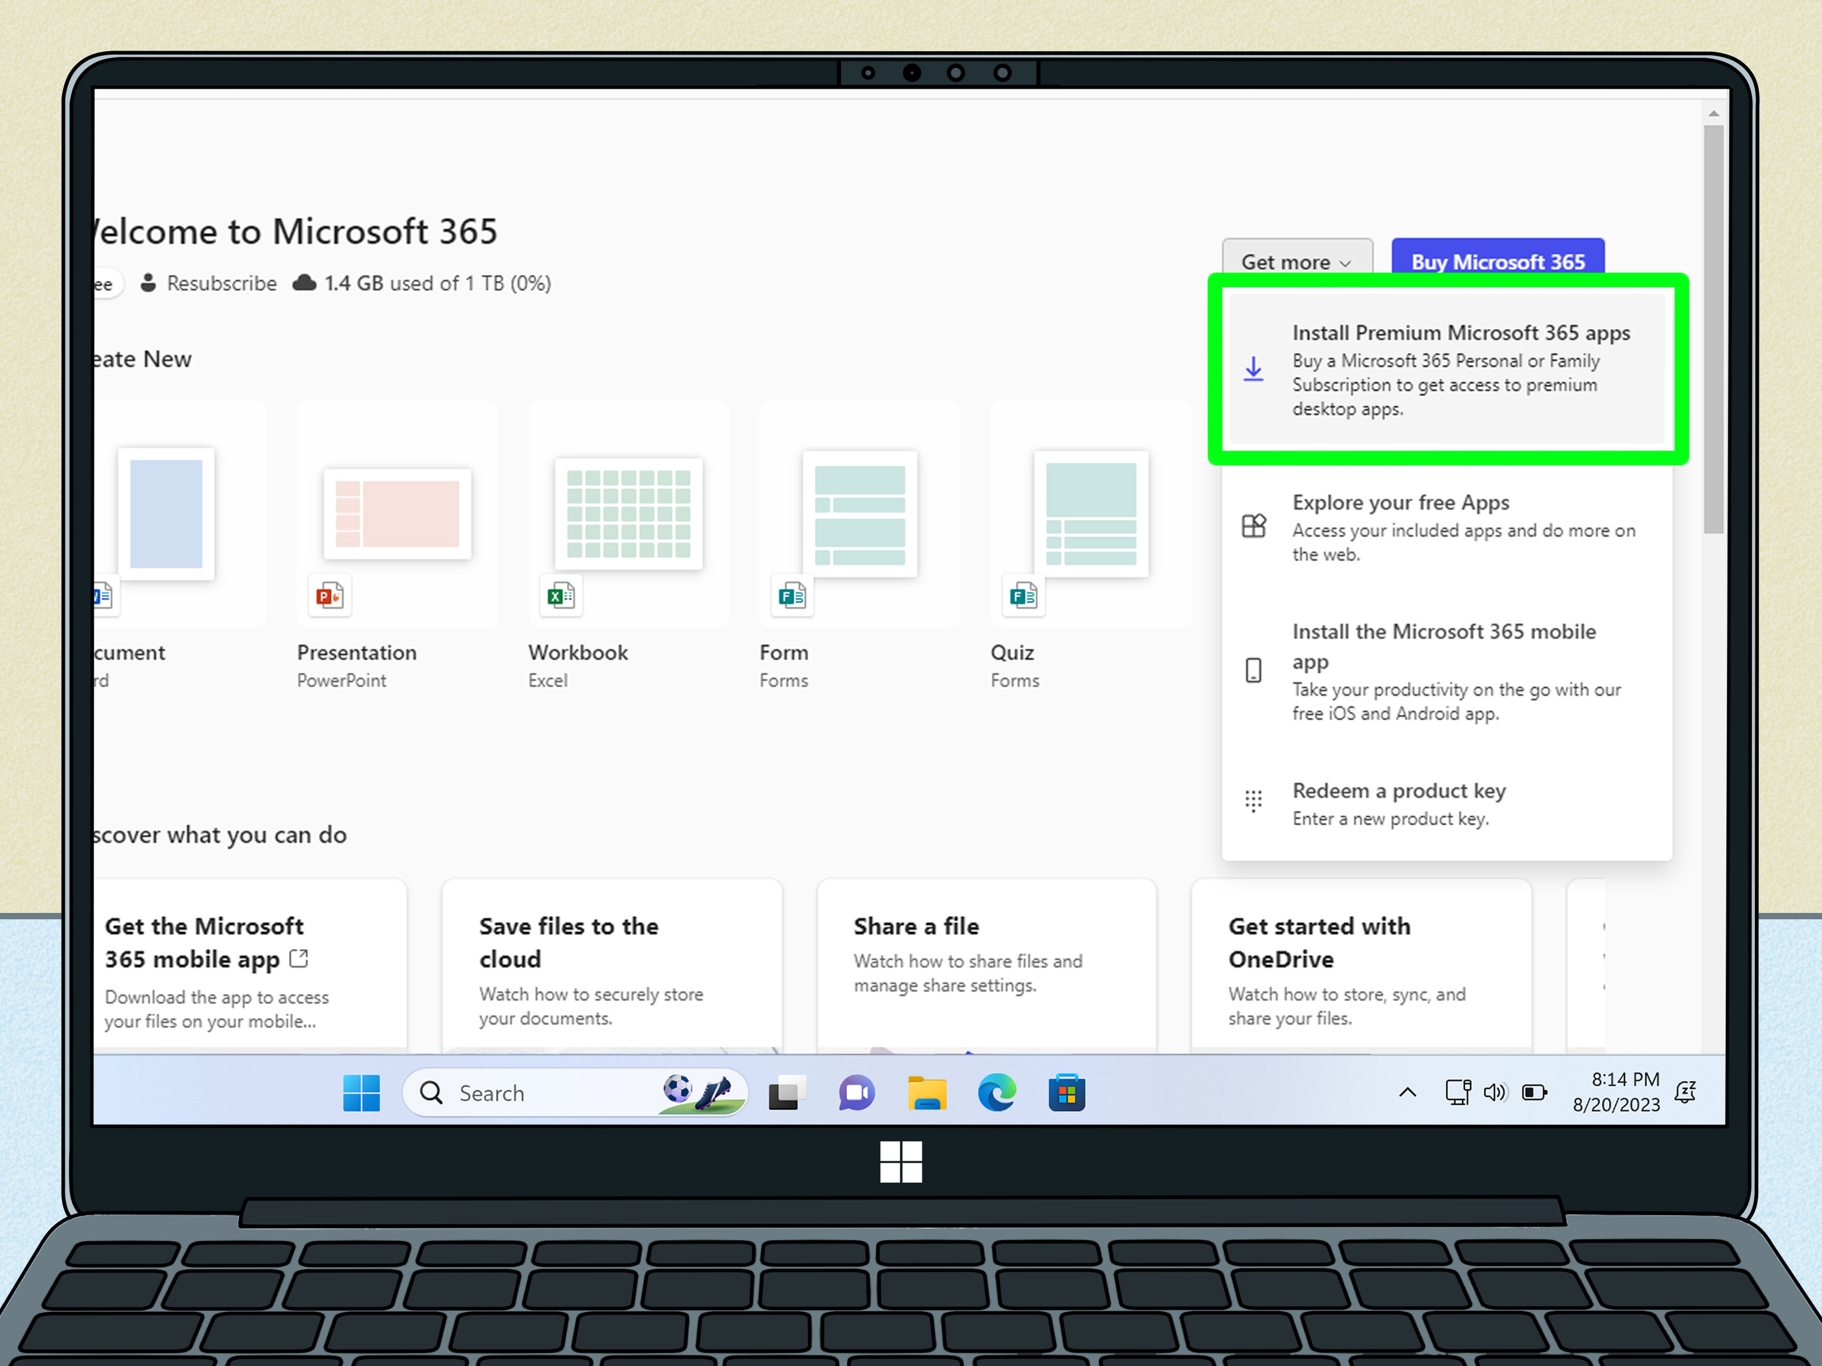Click the PowerPoint icon on the Presentation card
This screenshot has width=1822, height=1366.
[x=329, y=595]
